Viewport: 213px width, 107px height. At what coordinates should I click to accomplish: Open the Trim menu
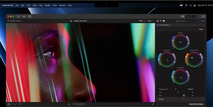(x=28, y=5)
